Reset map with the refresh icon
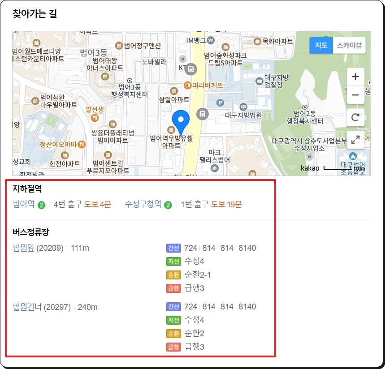The width and height of the screenshot is (385, 369). [355, 117]
